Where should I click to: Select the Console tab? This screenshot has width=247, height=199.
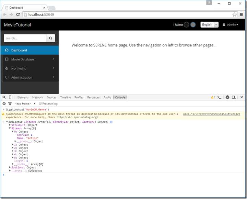click(x=120, y=97)
